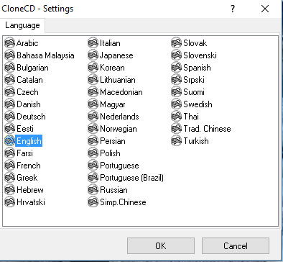283x262 pixels.
Task: Click the icon next to Slovak
Action: pyautogui.click(x=176, y=43)
